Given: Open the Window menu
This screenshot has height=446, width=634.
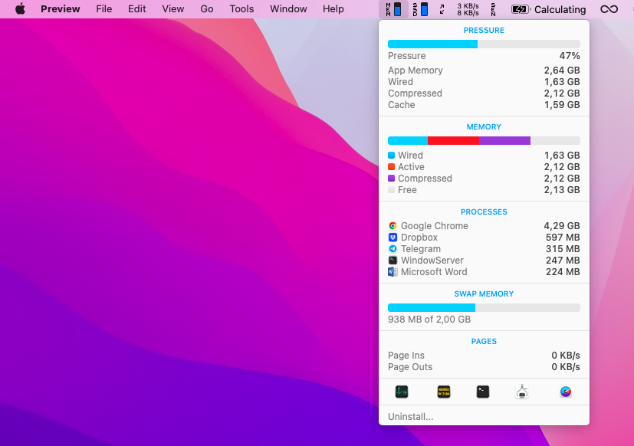Looking at the screenshot, I should pyautogui.click(x=288, y=9).
